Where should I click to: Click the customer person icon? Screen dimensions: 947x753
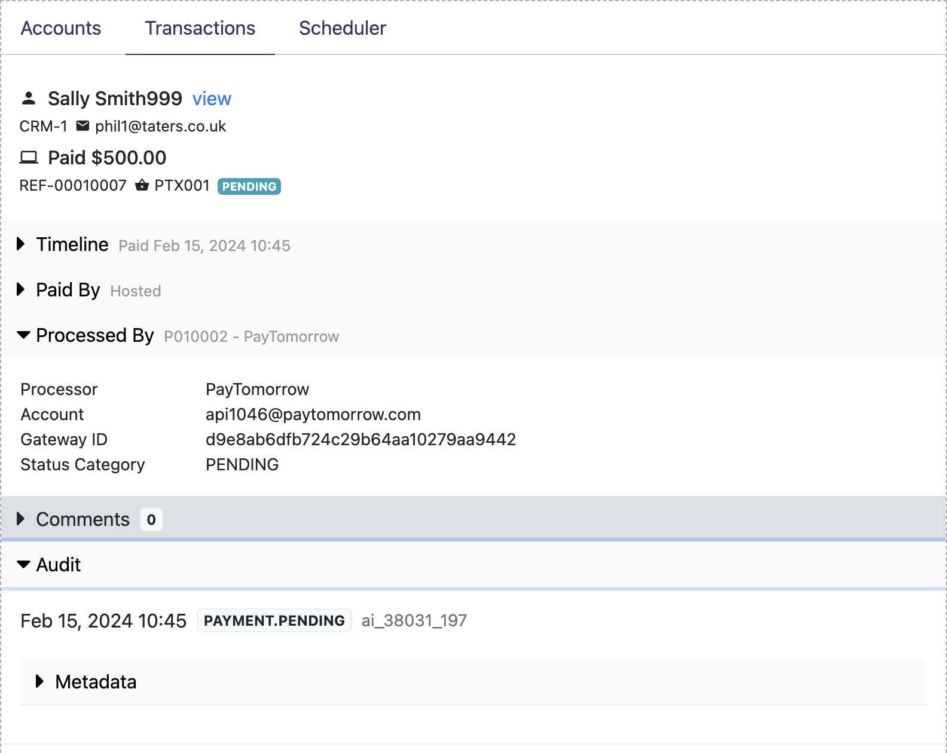coord(29,99)
